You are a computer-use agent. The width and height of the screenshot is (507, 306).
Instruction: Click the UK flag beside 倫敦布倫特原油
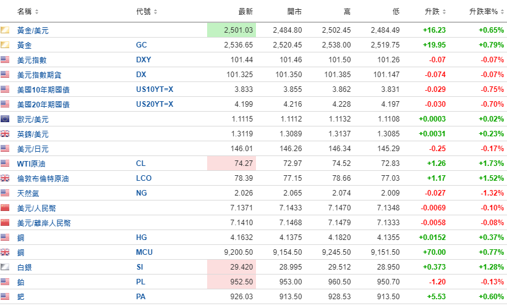click(5, 178)
